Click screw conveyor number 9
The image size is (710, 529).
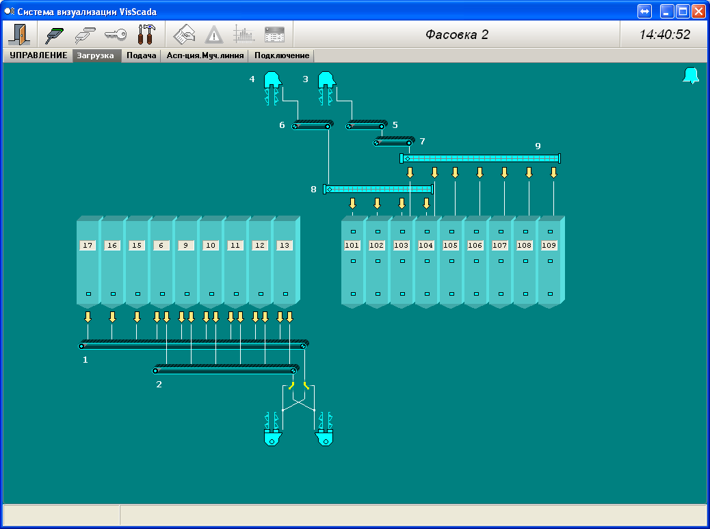[480, 158]
